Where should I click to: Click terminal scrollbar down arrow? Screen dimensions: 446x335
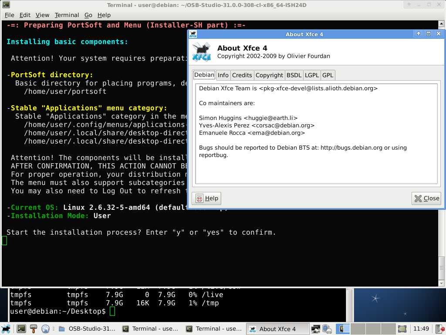coord(442,283)
